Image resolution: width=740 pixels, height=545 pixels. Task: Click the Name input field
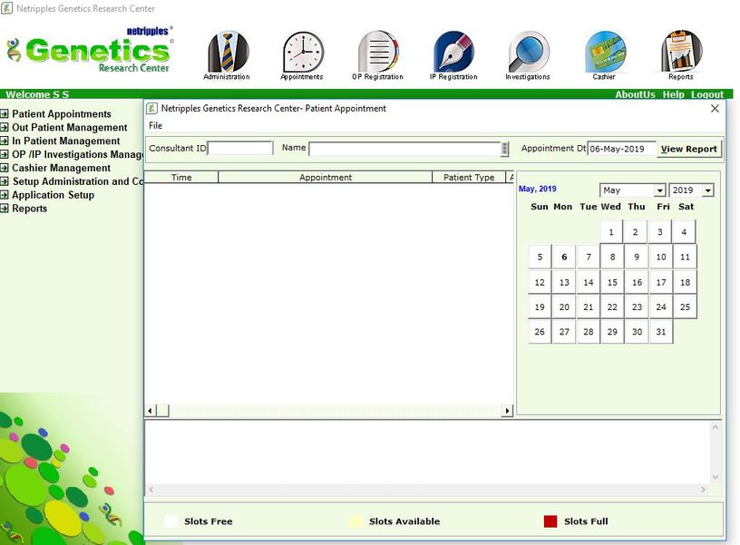click(x=404, y=149)
